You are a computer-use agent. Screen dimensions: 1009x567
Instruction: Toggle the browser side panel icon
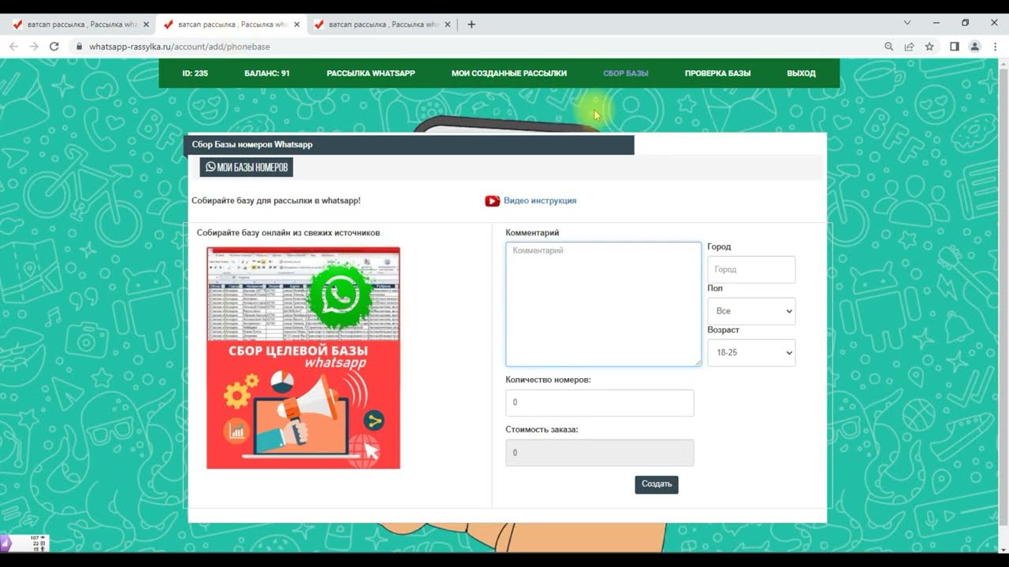[954, 46]
